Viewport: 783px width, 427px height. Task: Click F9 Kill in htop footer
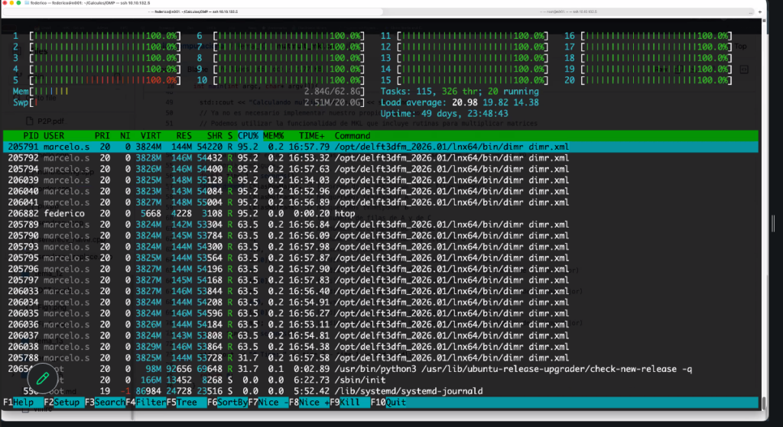point(349,402)
